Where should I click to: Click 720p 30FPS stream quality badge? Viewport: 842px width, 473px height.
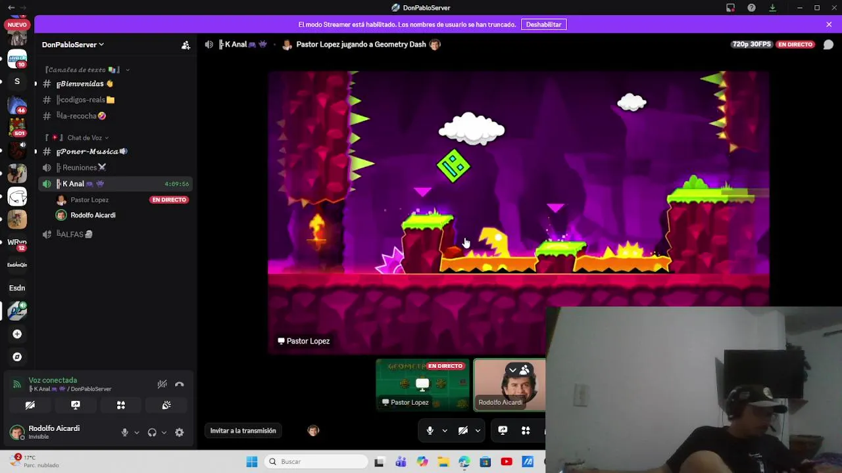tap(751, 45)
